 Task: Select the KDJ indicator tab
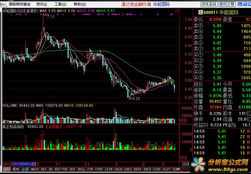pos(44,169)
